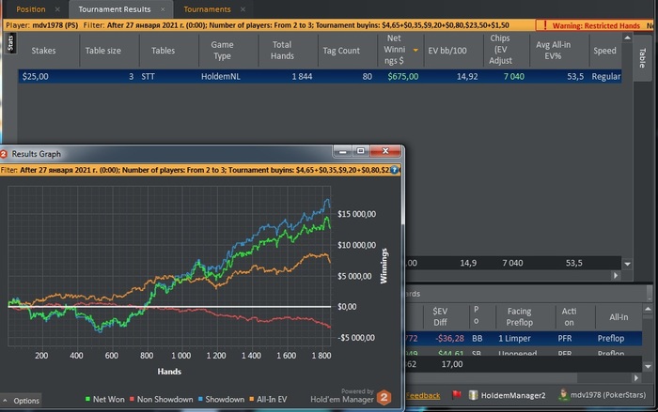This screenshot has height=412, width=658.
Task: Click the HoldemNL game type cell
Action: pyautogui.click(x=220, y=76)
